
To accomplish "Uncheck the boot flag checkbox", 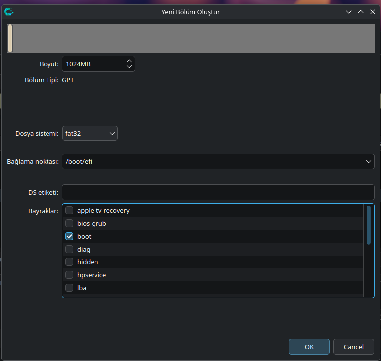I will (69, 236).
